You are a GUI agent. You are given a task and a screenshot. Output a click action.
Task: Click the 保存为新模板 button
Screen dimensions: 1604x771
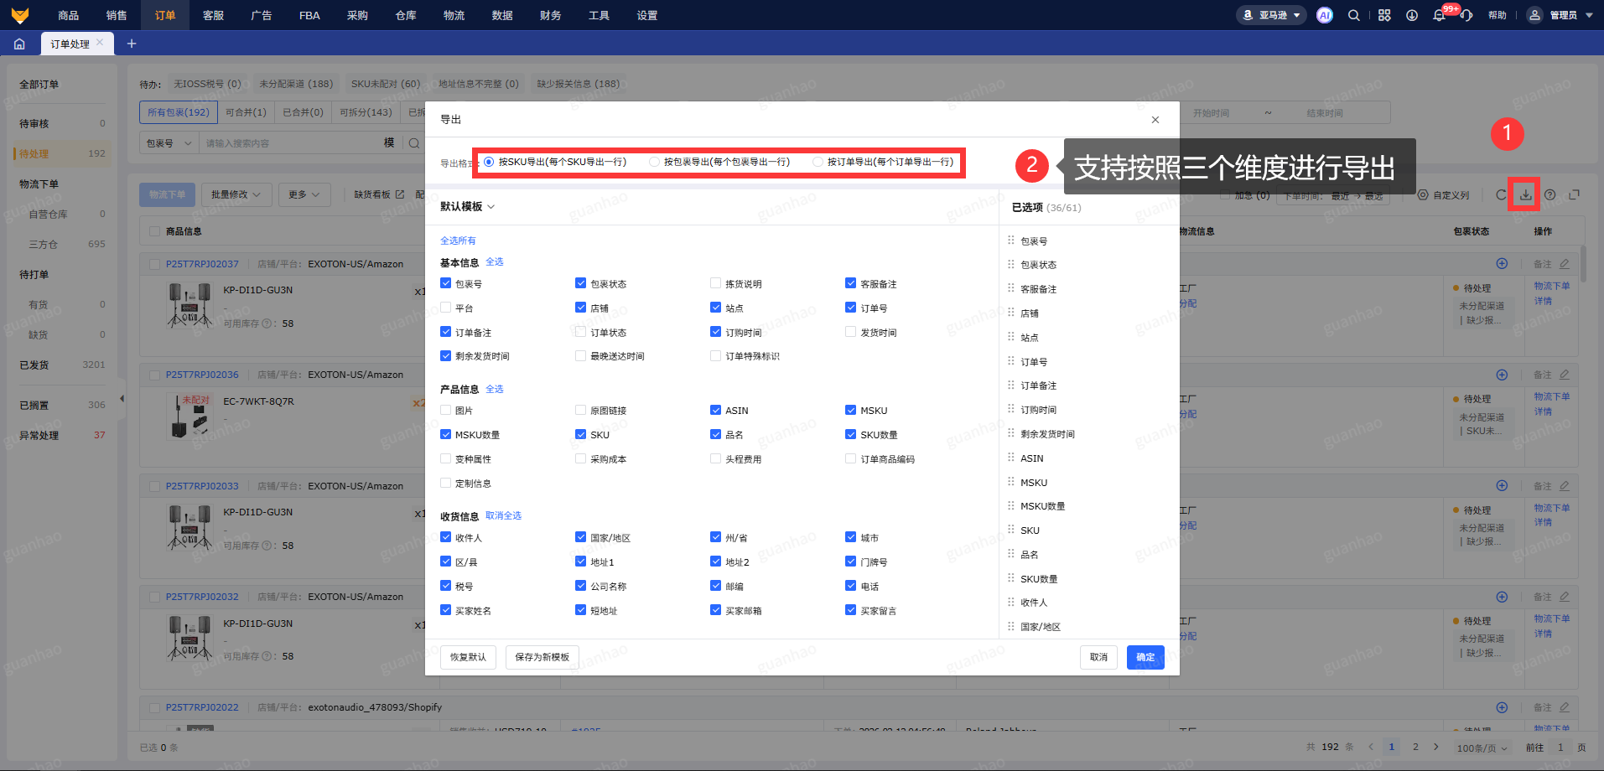pos(542,657)
